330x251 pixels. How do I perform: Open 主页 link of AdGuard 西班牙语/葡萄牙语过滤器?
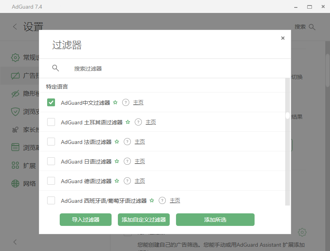(175, 200)
